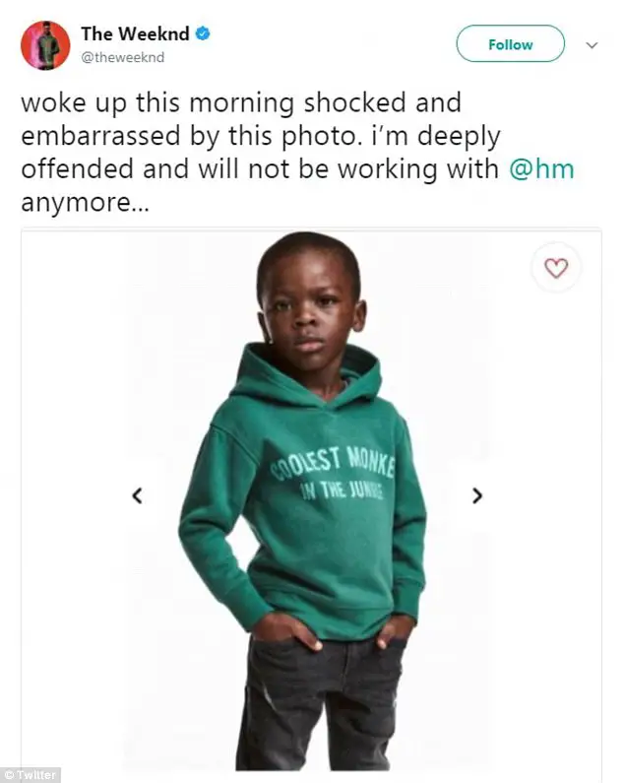Click the Twitter copyright watermark
624x783 pixels.
pyautogui.click(x=30, y=775)
